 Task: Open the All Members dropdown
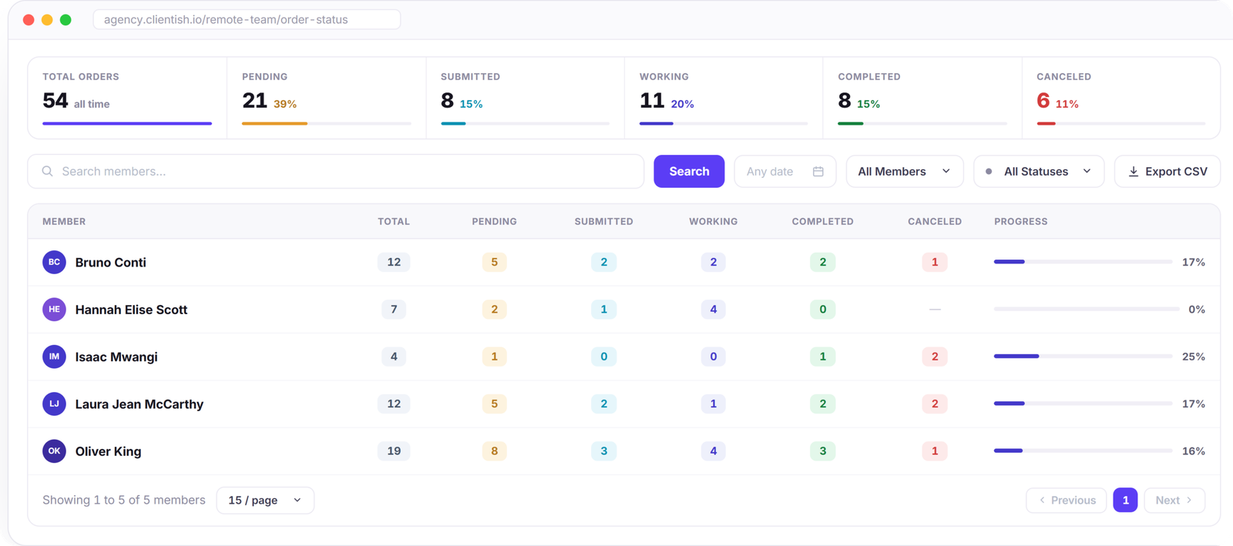pos(905,171)
